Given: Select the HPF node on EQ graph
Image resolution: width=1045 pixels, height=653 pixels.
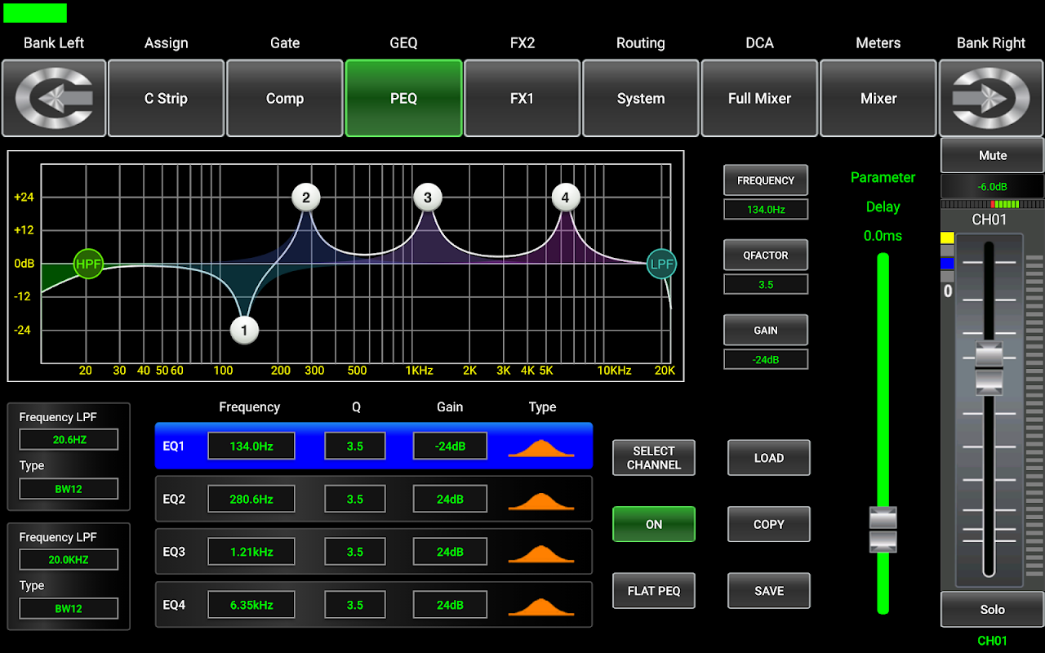Looking at the screenshot, I should click(88, 264).
